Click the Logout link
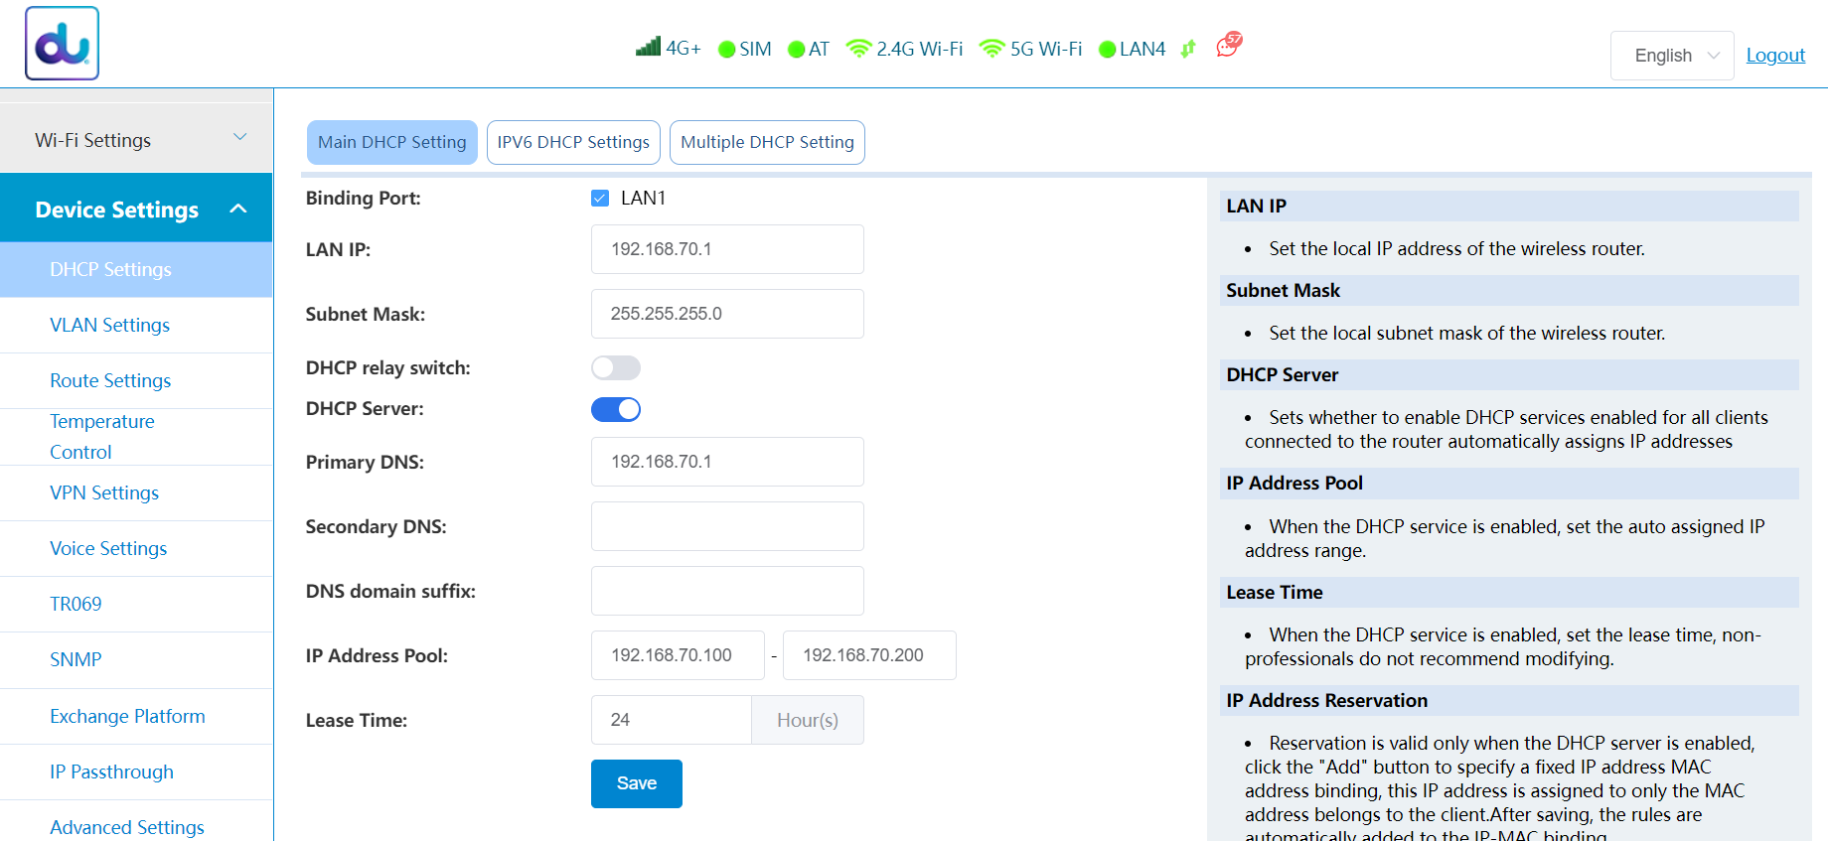1828x841 pixels. [x=1775, y=56]
